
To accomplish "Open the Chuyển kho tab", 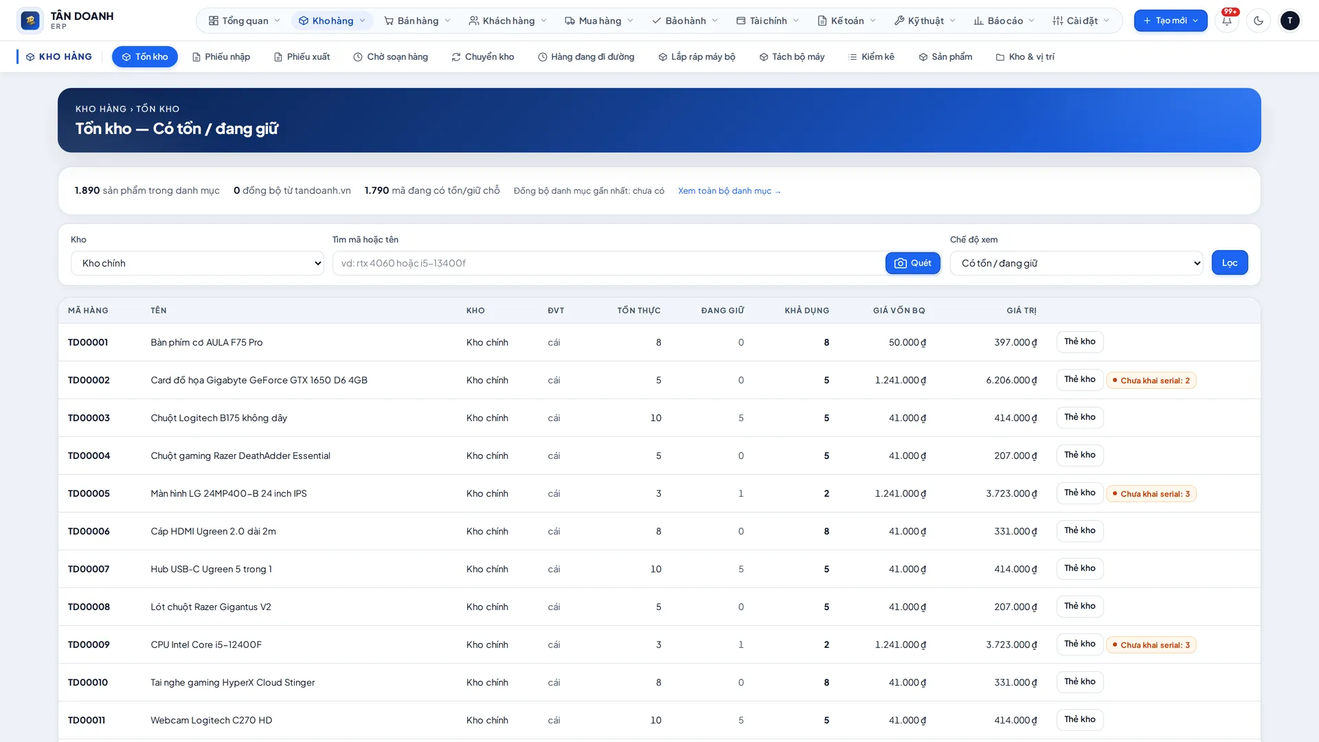I will coord(483,57).
